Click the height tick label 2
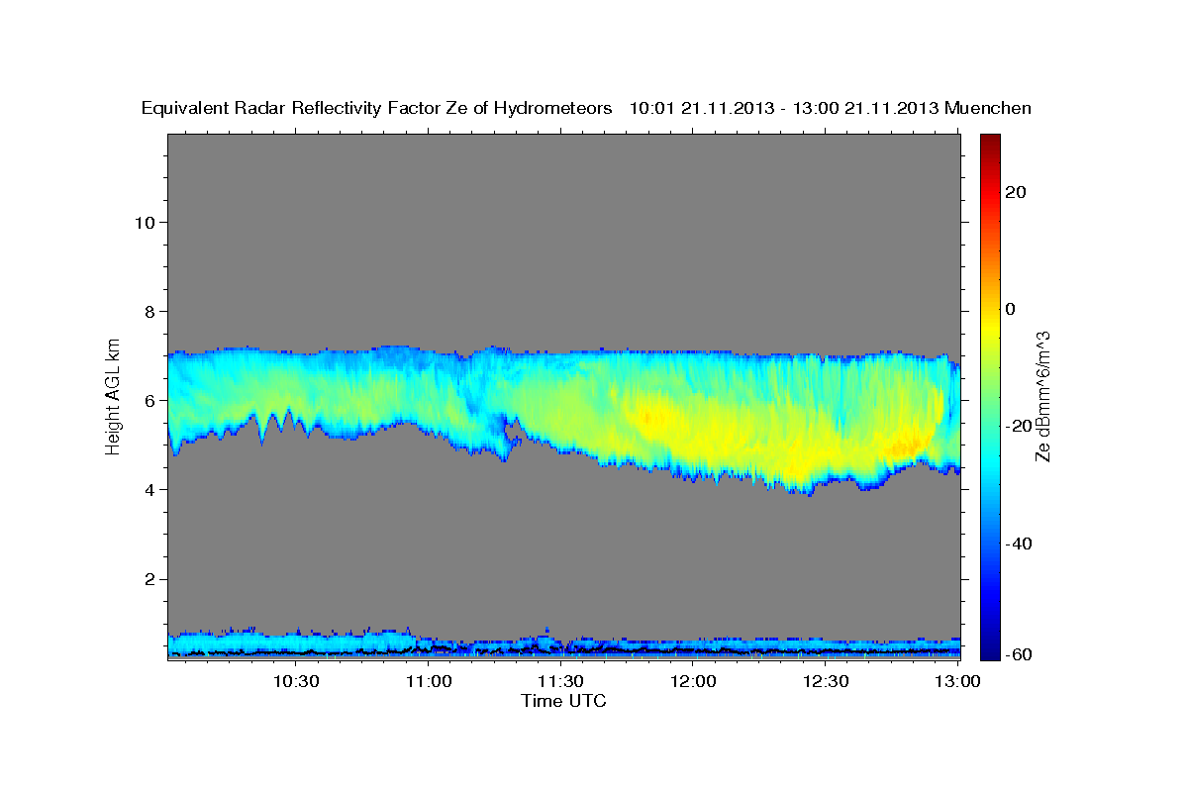Screen dimensions: 1188x792 [x=148, y=579]
